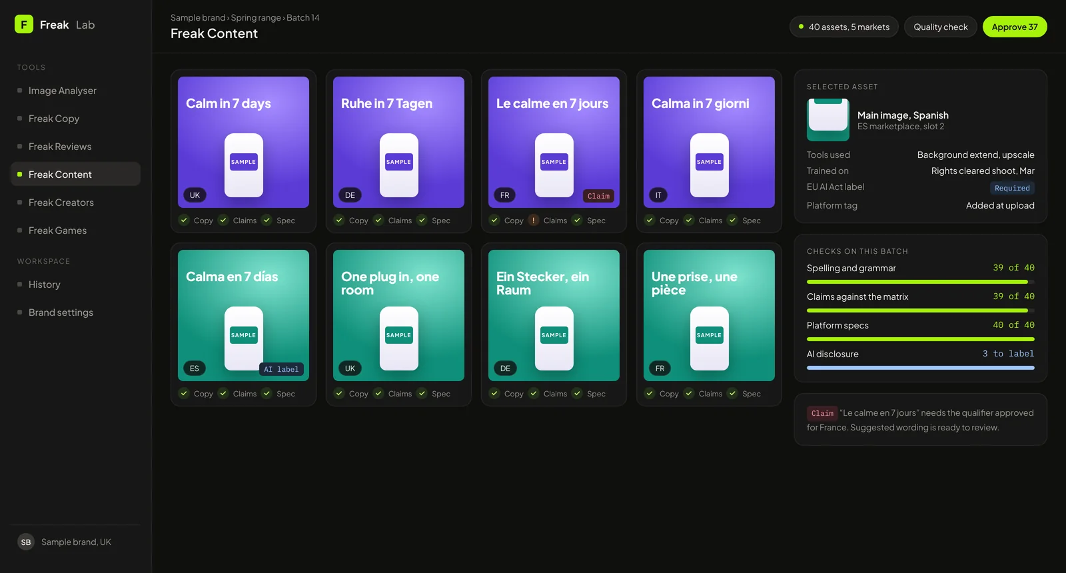Click the Spelling and grammar progress bar
The width and height of the screenshot is (1066, 573).
[x=921, y=282]
